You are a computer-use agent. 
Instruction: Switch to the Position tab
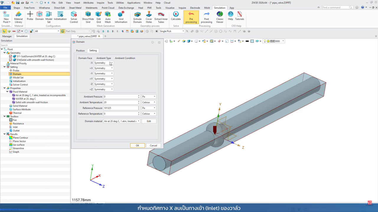[80, 51]
